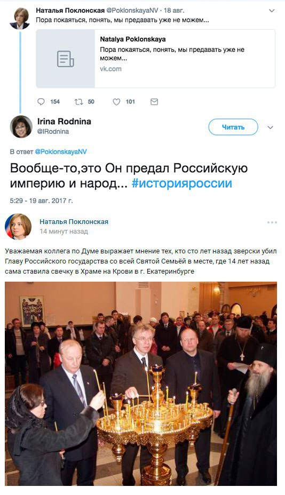285x495 pixels.
Task: Click the reply speech bubble icon
Action: (41, 102)
